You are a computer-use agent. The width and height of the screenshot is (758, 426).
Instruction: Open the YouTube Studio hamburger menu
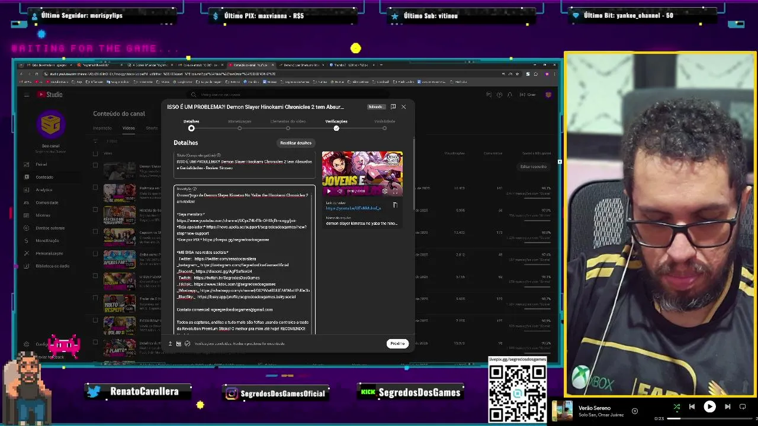(27, 95)
